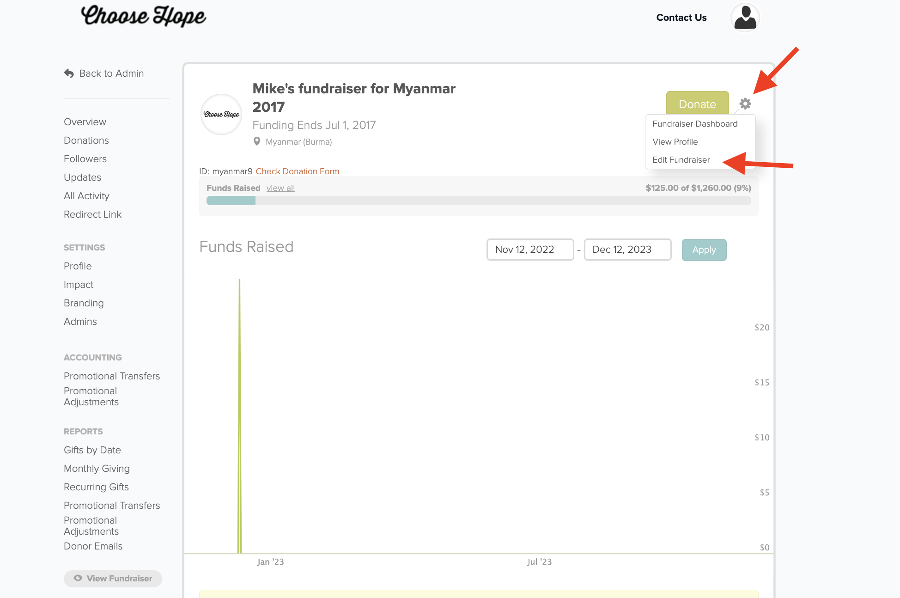Go to Followers in the sidebar
Screen dimensions: 900x598
click(85, 159)
